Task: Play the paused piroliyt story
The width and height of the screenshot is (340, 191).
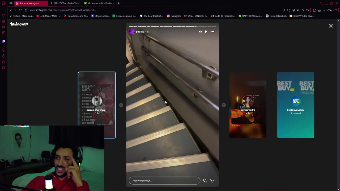Action: pos(206,32)
